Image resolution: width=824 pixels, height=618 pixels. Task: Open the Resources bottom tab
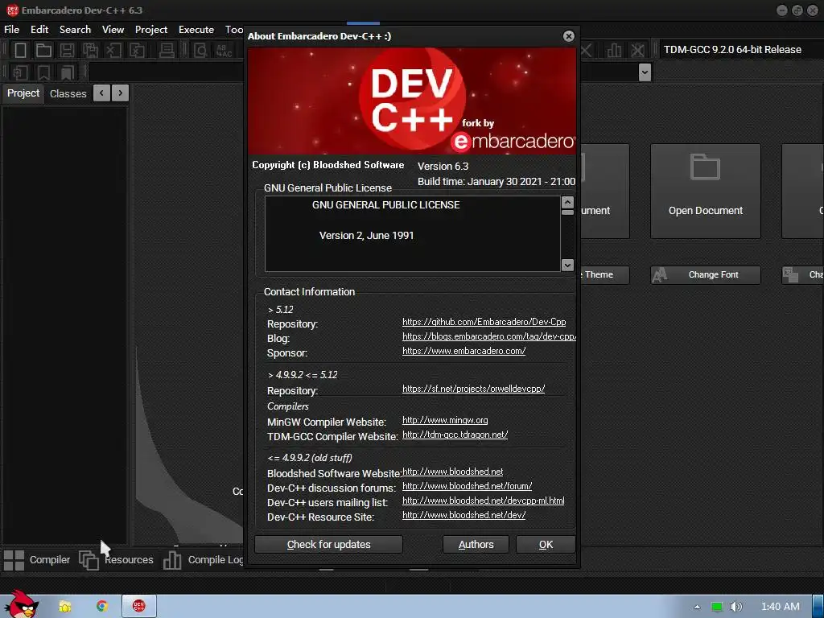pyautogui.click(x=116, y=560)
